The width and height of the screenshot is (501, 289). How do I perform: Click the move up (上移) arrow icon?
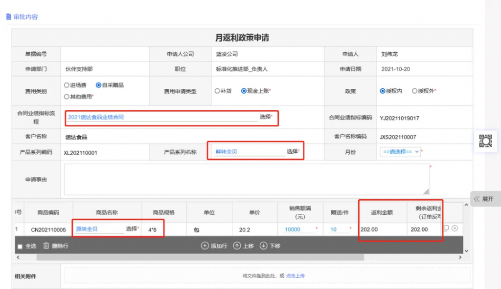point(237,246)
